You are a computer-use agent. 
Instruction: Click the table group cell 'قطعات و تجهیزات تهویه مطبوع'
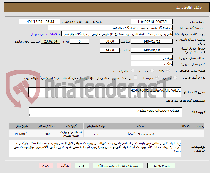click(71, 134)
